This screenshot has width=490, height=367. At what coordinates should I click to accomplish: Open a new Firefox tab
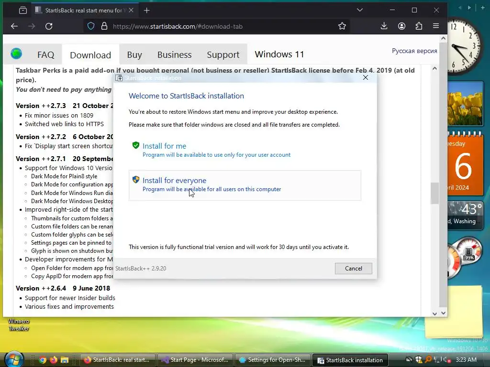point(146,11)
